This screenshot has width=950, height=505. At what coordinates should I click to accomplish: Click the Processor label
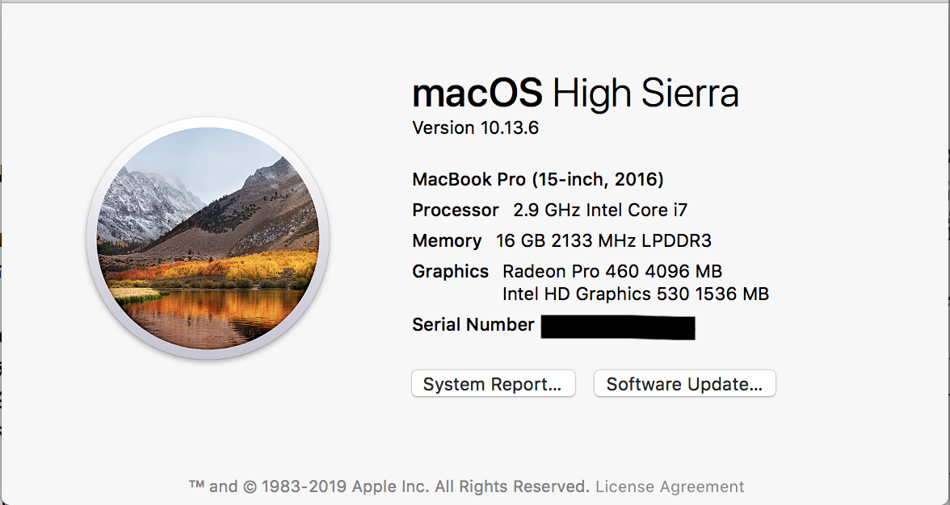point(455,210)
